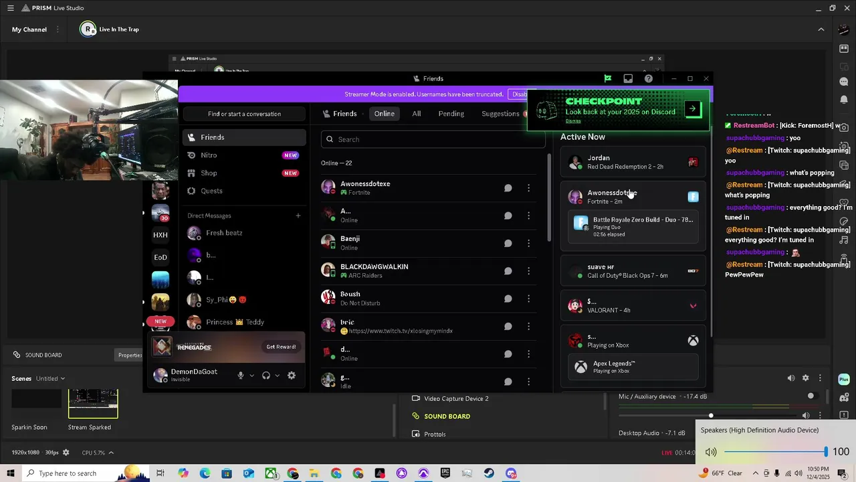Create a new direct message with plus
The height and width of the screenshot is (482, 856).
tap(298, 216)
